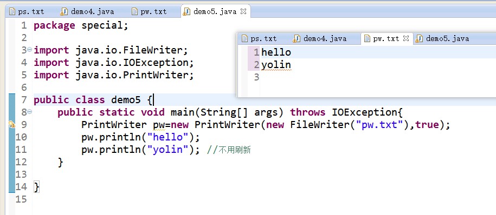Close the demo5.java tab in main editor
The height and width of the screenshot is (215, 496).
pyautogui.click(x=243, y=11)
